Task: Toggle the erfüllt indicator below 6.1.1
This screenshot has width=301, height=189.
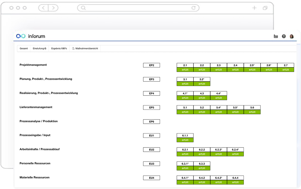Action: pyautogui.click(x=185, y=140)
